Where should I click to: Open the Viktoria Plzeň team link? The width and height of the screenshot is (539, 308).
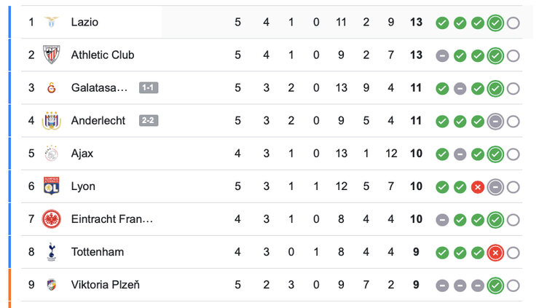(106, 285)
